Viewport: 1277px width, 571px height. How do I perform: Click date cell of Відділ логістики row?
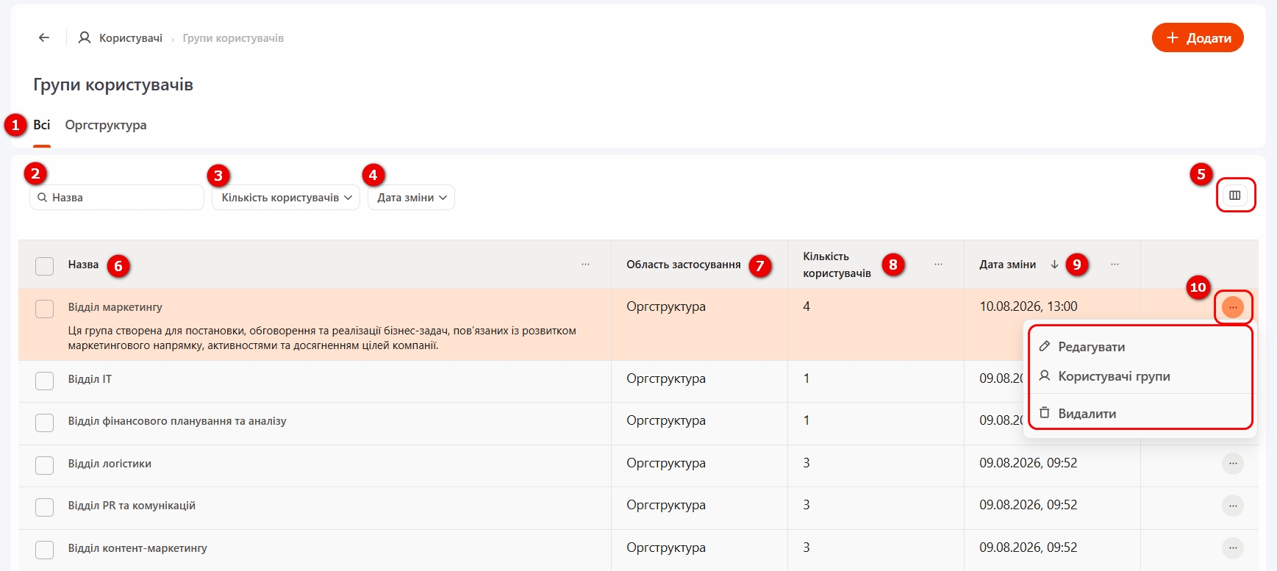1029,463
